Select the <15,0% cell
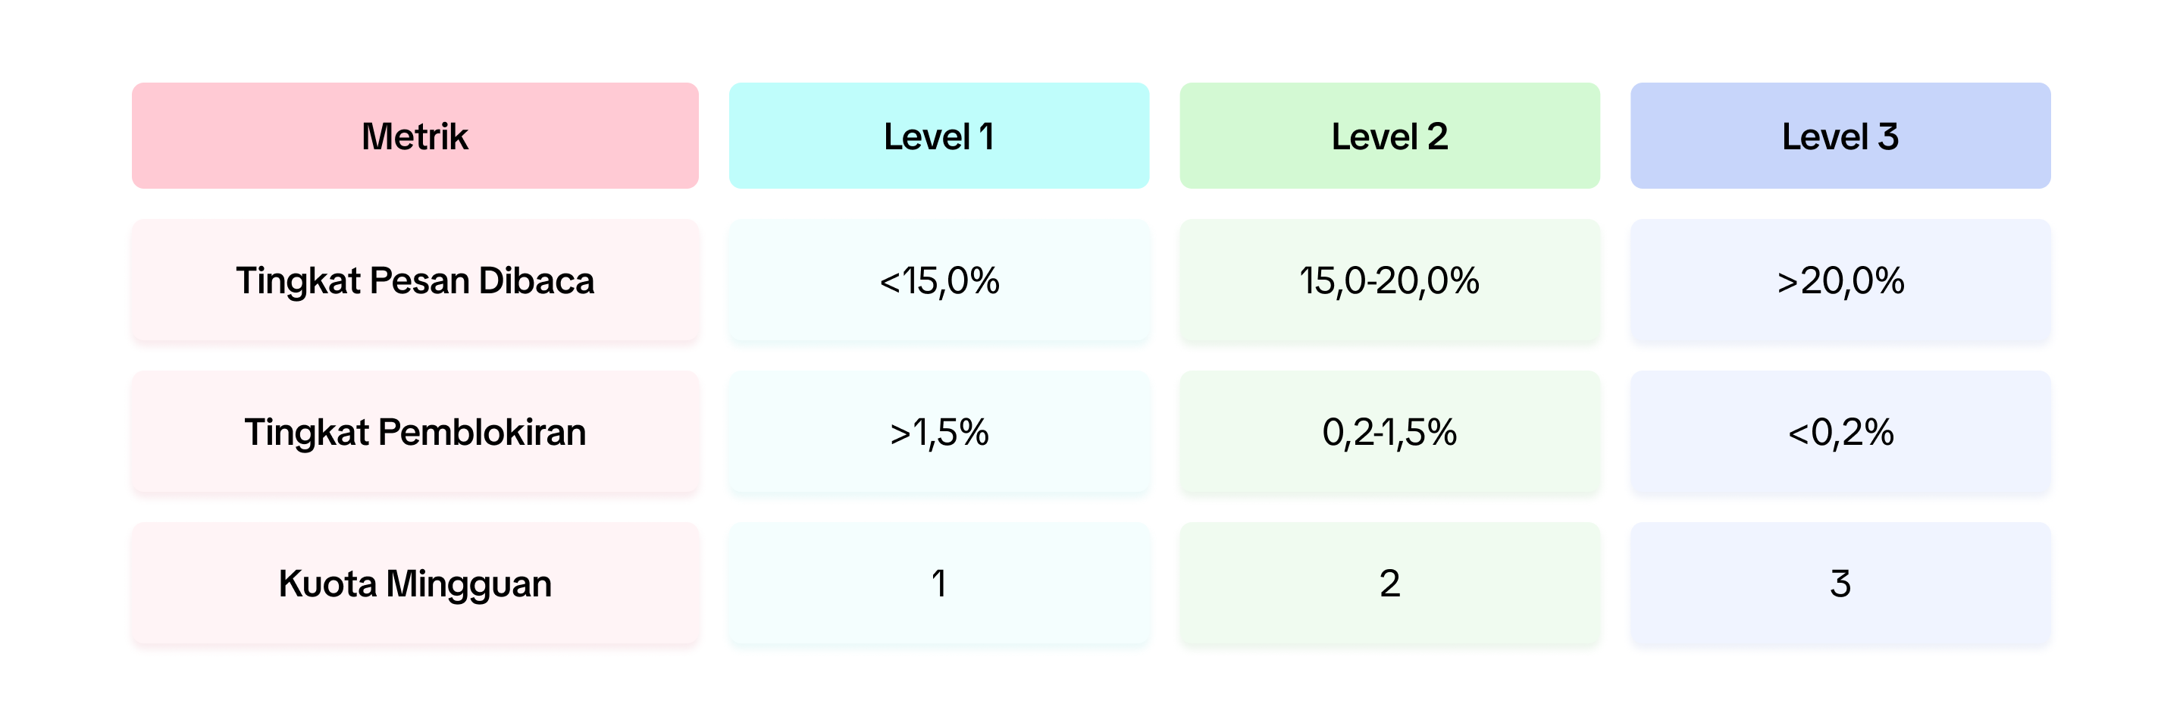Image resolution: width=2183 pixels, height=726 pixels. [938, 280]
